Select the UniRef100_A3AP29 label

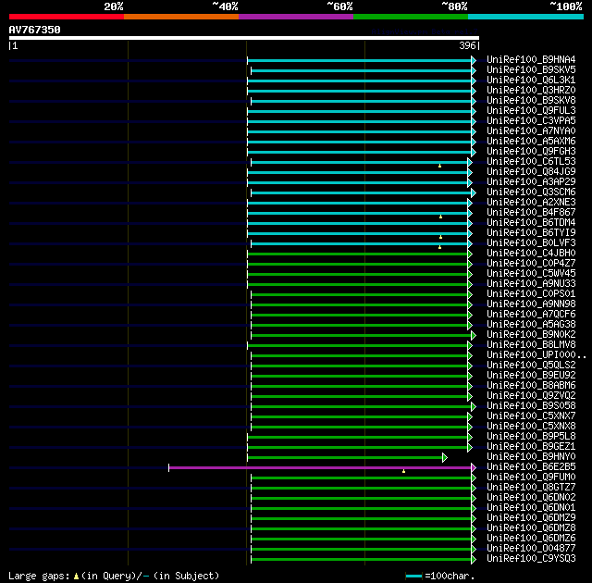(531, 182)
